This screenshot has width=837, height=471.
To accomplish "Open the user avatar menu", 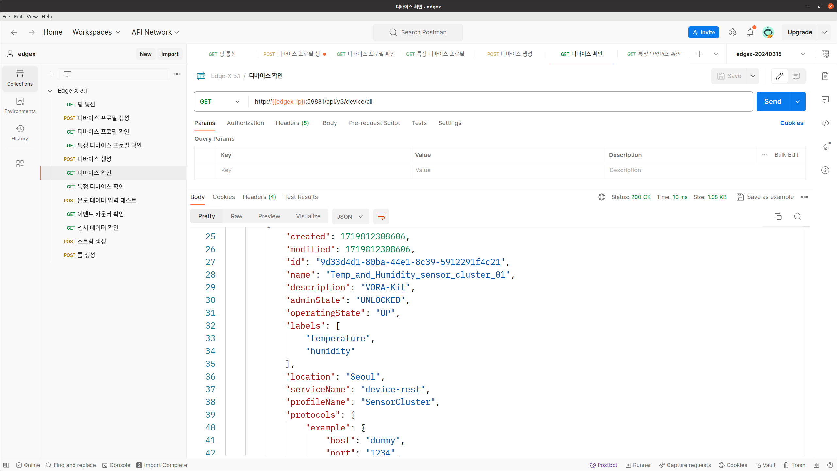I will tap(768, 32).
